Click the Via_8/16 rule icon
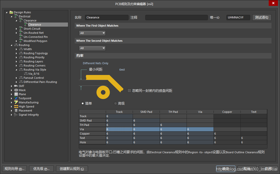This screenshot has height=174, width=280. (x=26, y=74)
